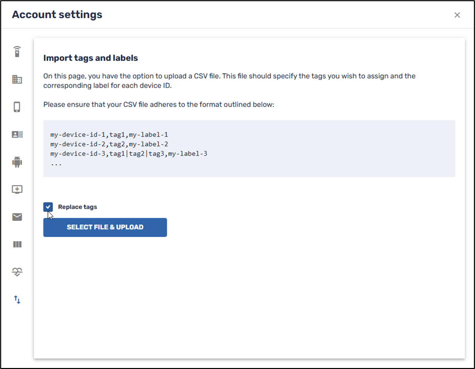Image resolution: width=475 pixels, height=369 pixels.
Task: Select the organization/building settings icon
Action: (17, 79)
